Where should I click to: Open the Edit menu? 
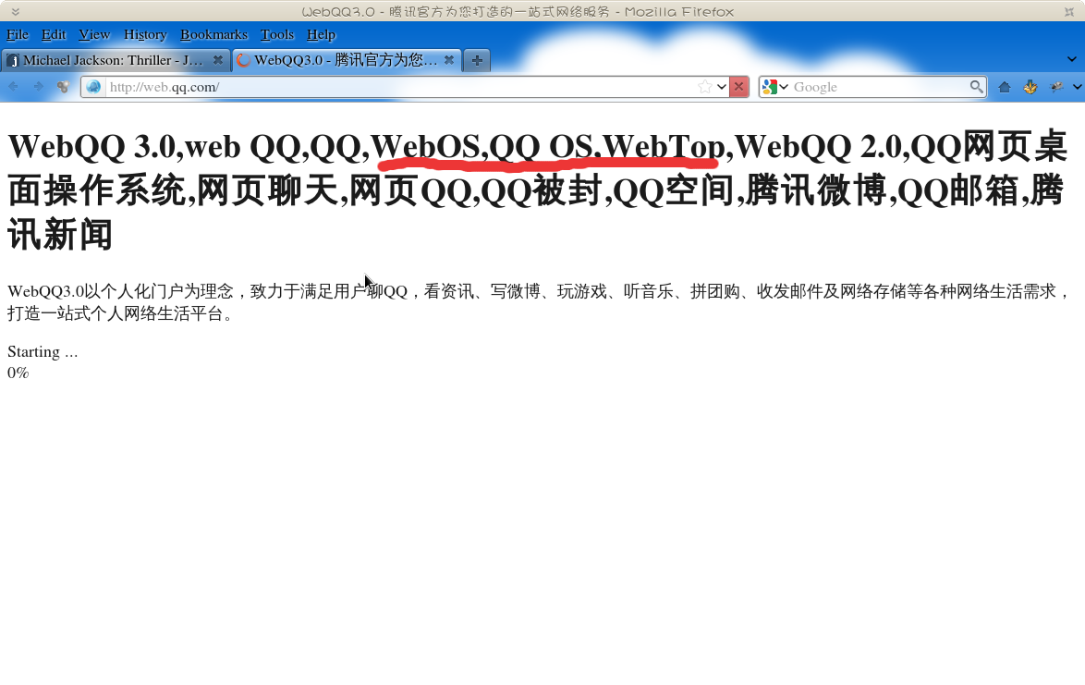(x=54, y=34)
